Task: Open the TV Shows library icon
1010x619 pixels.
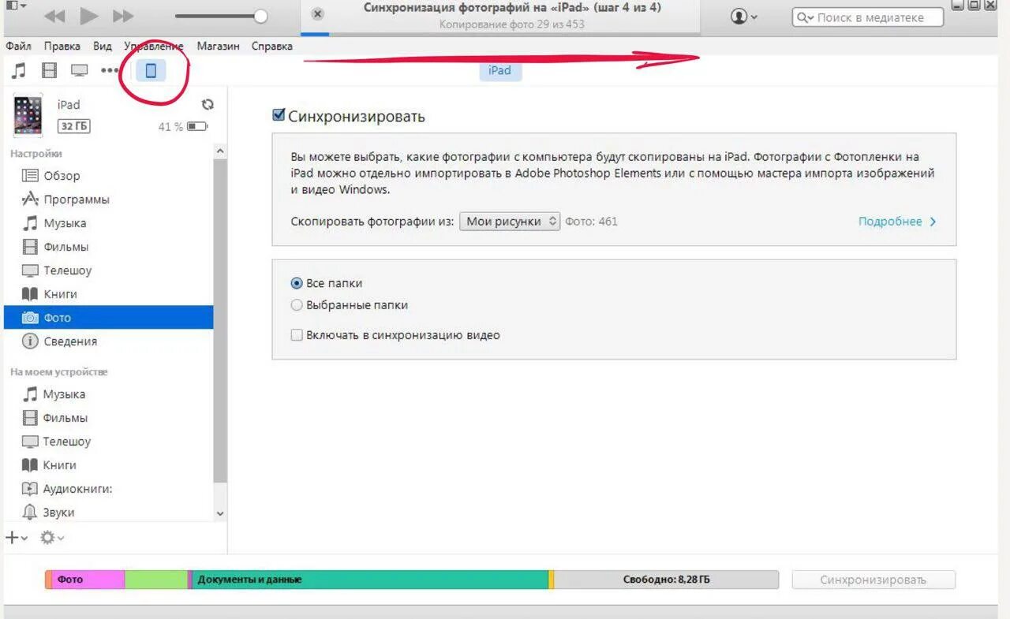Action: pos(79,71)
